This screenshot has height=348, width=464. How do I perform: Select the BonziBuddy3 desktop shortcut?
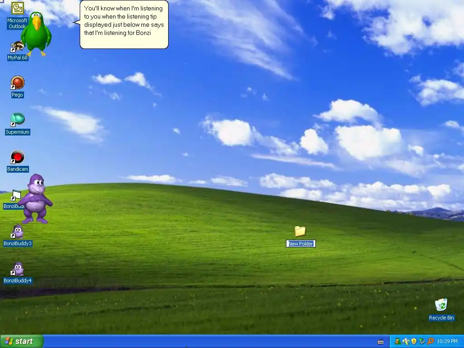click(x=18, y=232)
